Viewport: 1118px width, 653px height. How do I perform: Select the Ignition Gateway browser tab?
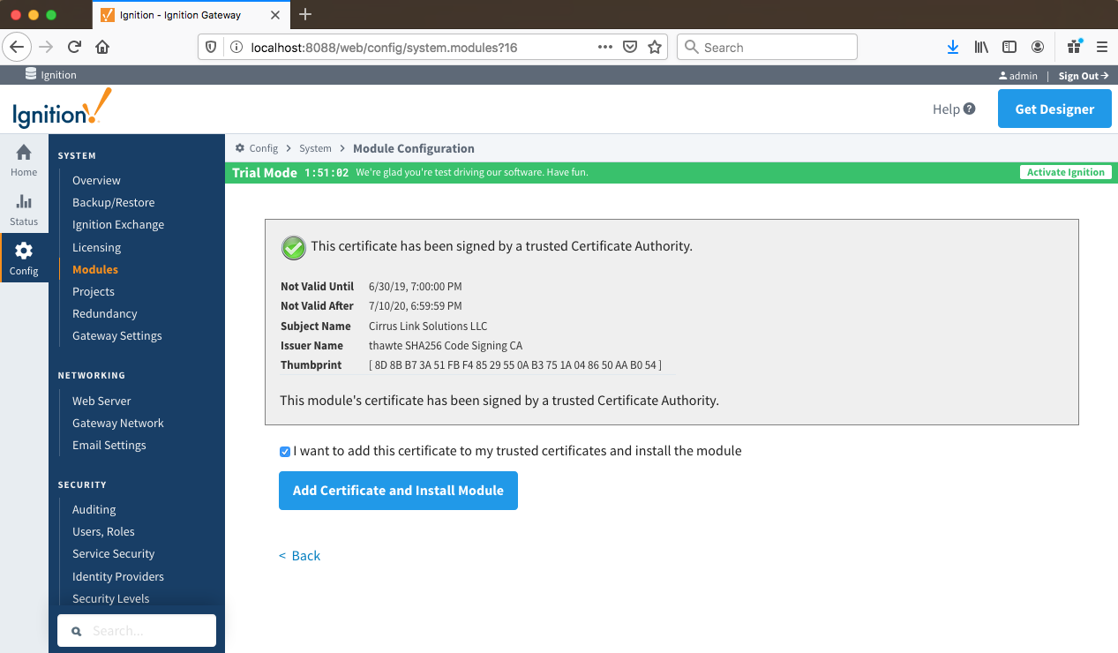(x=191, y=14)
